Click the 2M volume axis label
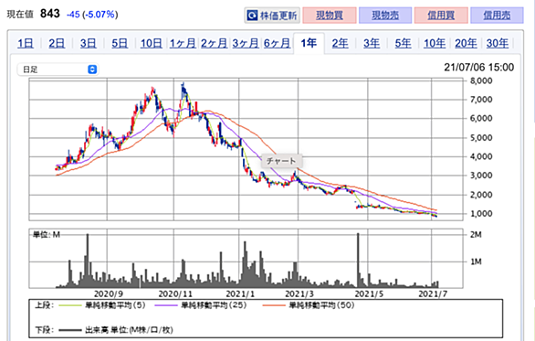Screen dimensions: 535x341 pyautogui.click(x=476, y=235)
